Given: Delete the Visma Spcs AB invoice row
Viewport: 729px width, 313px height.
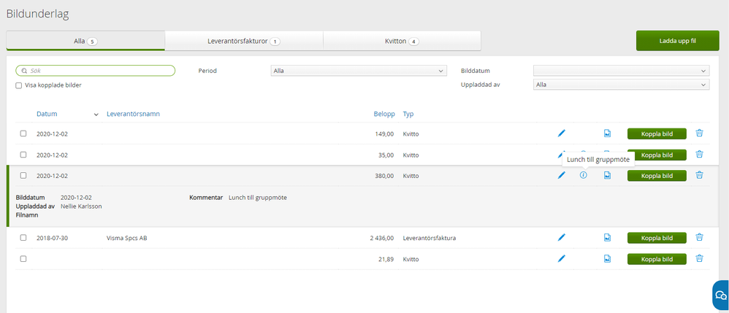Looking at the screenshot, I should point(699,237).
